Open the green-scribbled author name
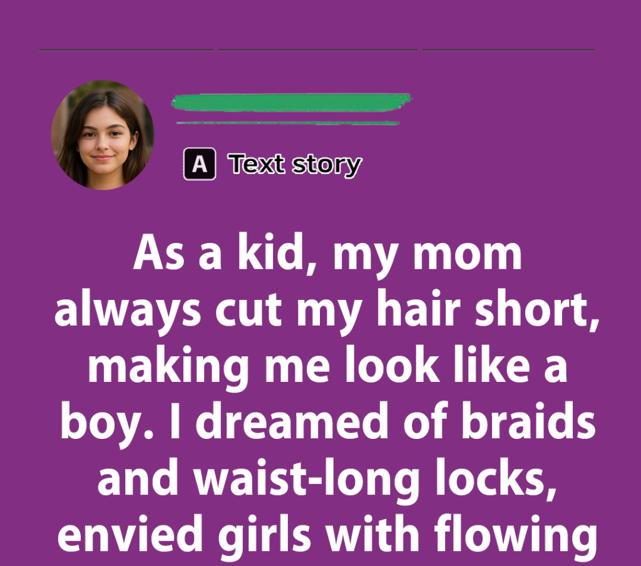 point(291,102)
